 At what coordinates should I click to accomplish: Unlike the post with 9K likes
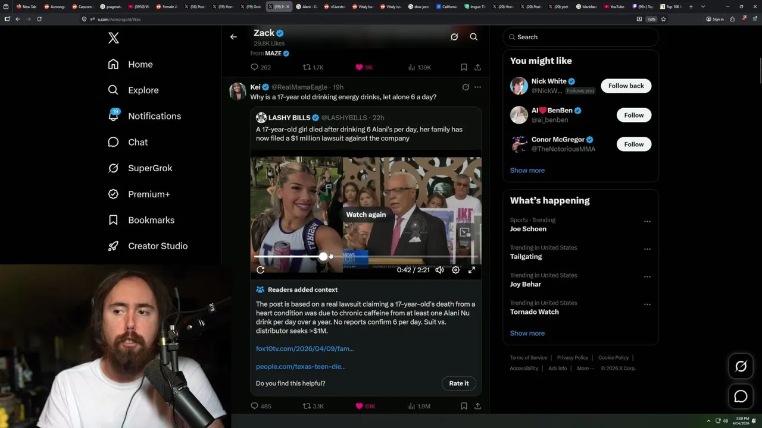coord(359,67)
